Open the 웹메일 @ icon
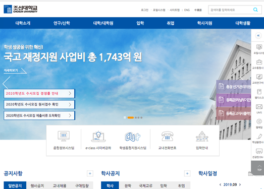 coord(259,121)
